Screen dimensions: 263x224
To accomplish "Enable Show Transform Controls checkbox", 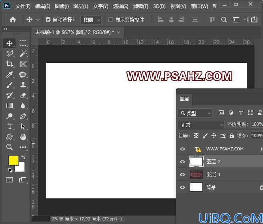I will click(x=110, y=20).
